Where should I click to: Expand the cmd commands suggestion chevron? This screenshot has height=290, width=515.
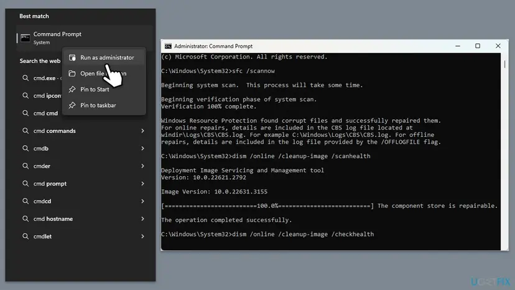point(142,131)
